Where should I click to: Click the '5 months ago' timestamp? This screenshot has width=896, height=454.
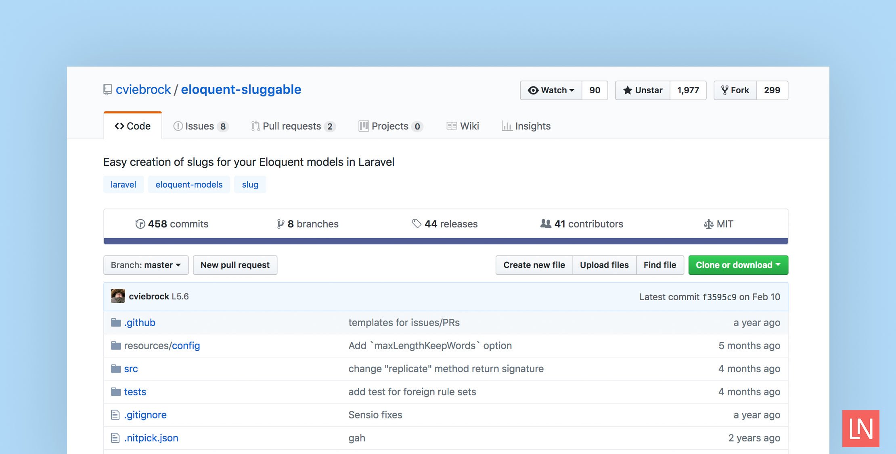(x=749, y=345)
